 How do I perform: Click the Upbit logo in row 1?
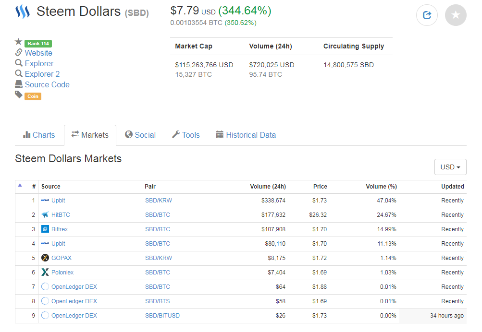[45, 200]
